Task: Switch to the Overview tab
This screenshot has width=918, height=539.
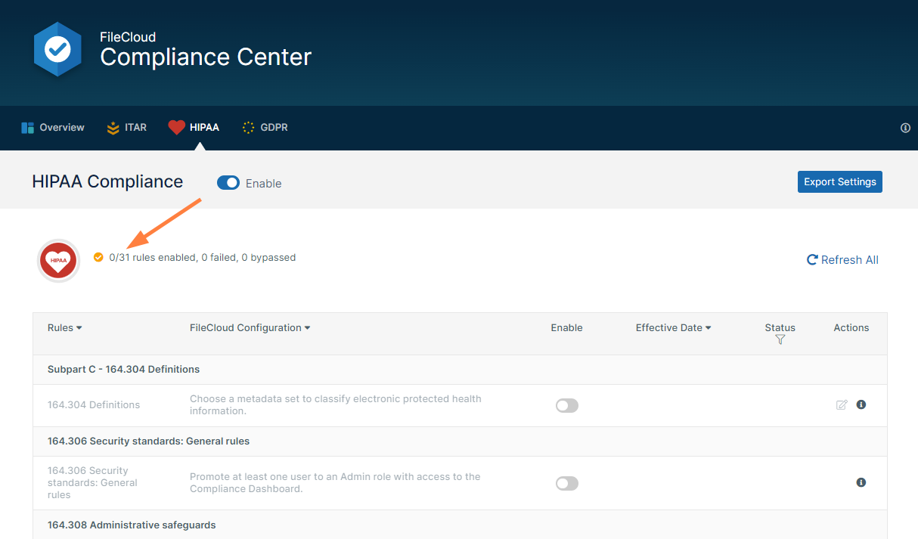Action: click(53, 128)
